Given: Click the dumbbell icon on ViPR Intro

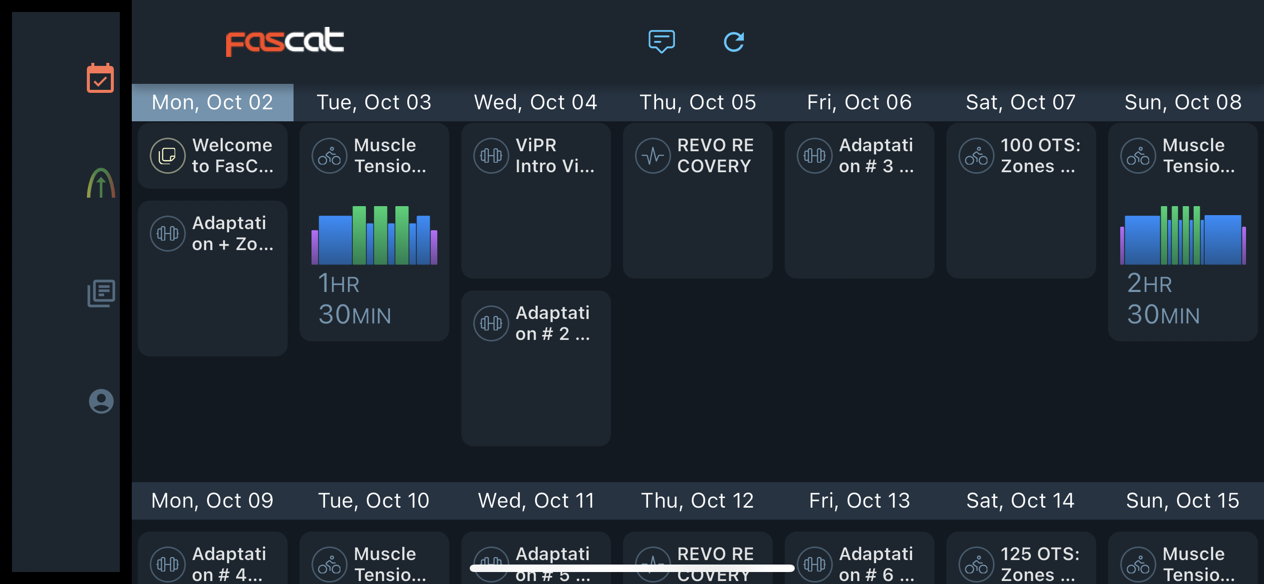Looking at the screenshot, I should (x=491, y=156).
